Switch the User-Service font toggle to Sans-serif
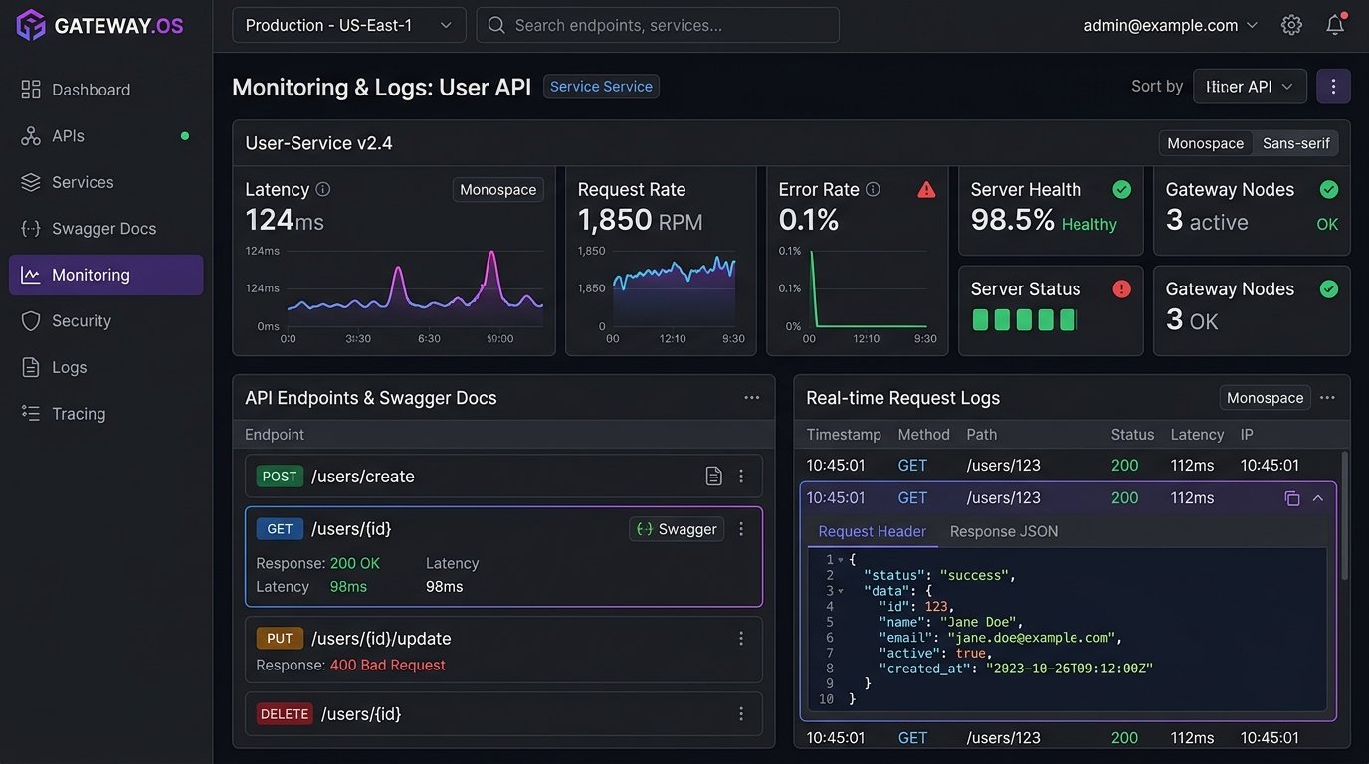Image resolution: width=1369 pixels, height=764 pixels. click(x=1295, y=143)
